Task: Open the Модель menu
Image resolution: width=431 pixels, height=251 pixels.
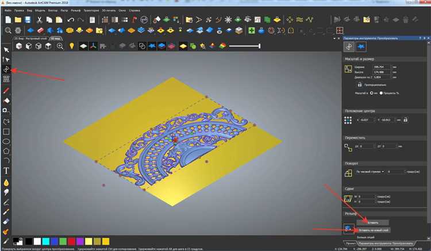Action: point(40,10)
